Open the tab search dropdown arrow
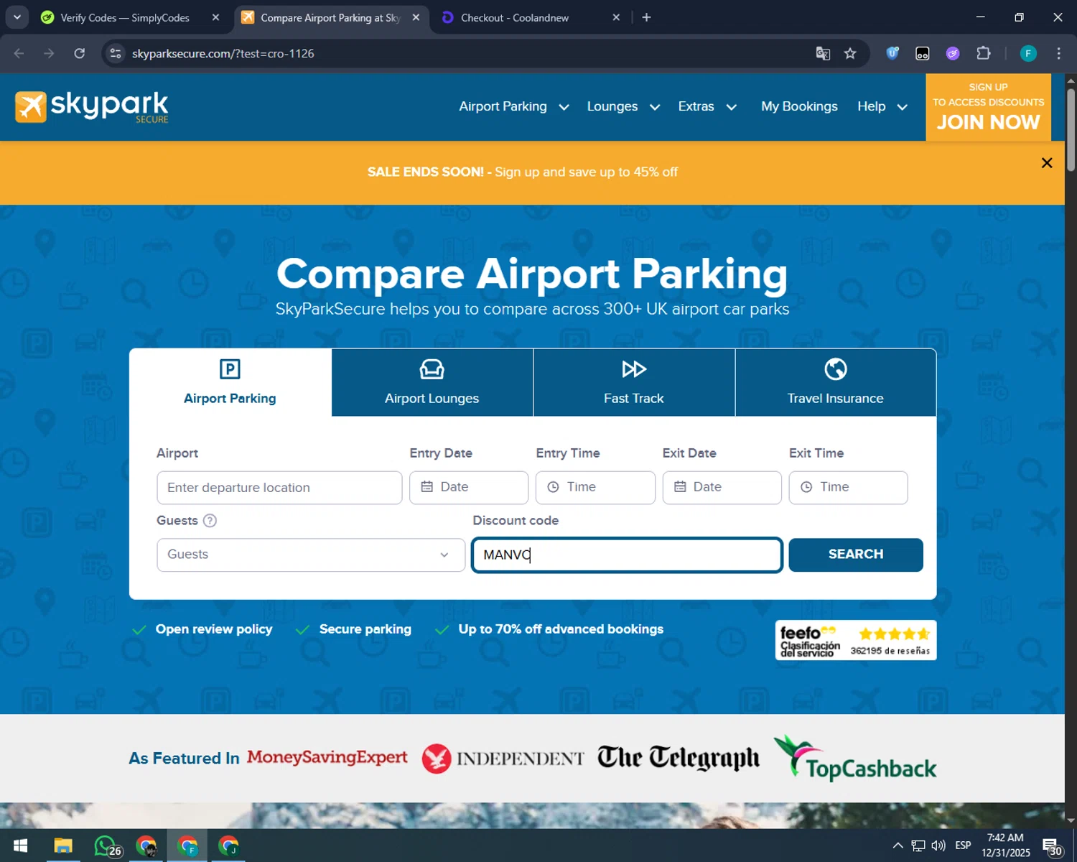Viewport: 1077px width, 862px height. 17,17
